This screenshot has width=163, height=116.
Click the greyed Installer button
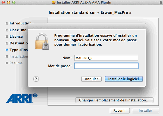click(x=145, y=111)
